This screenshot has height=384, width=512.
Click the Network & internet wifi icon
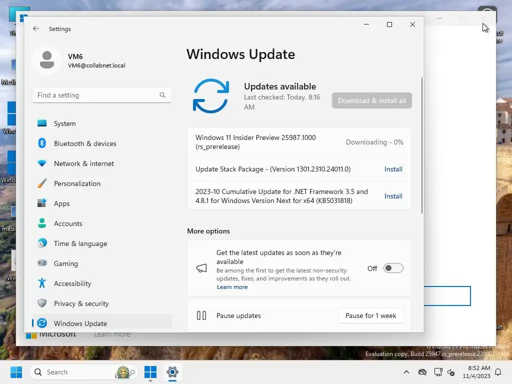[x=42, y=163]
